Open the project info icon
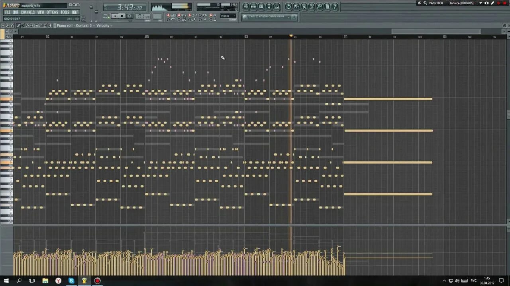Screen dimensions: 510x286 pos(327,7)
